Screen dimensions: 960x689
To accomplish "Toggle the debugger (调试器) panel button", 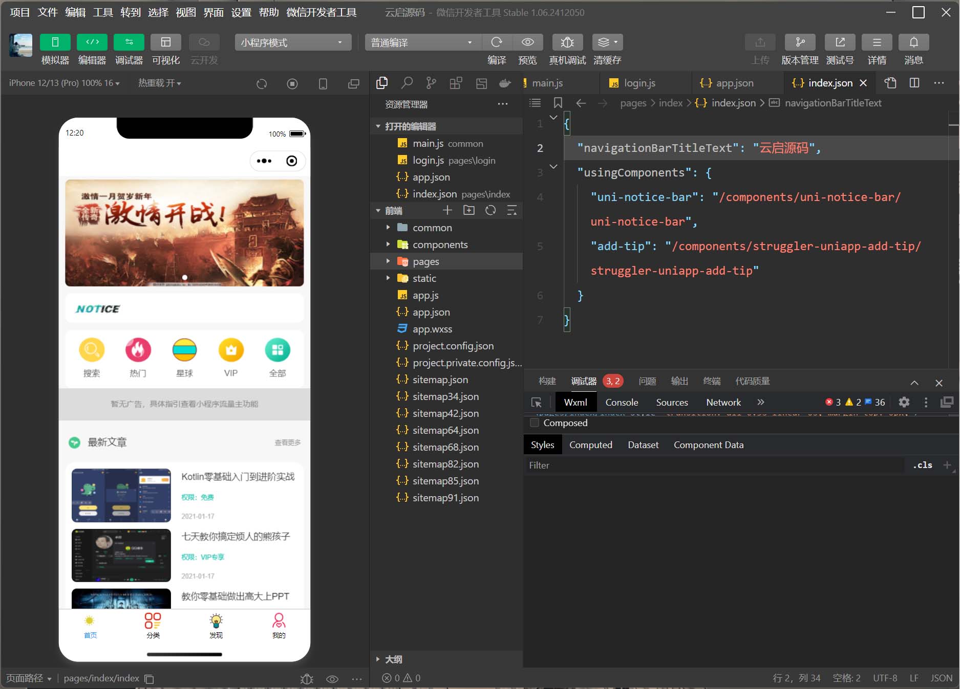I will pos(129,42).
